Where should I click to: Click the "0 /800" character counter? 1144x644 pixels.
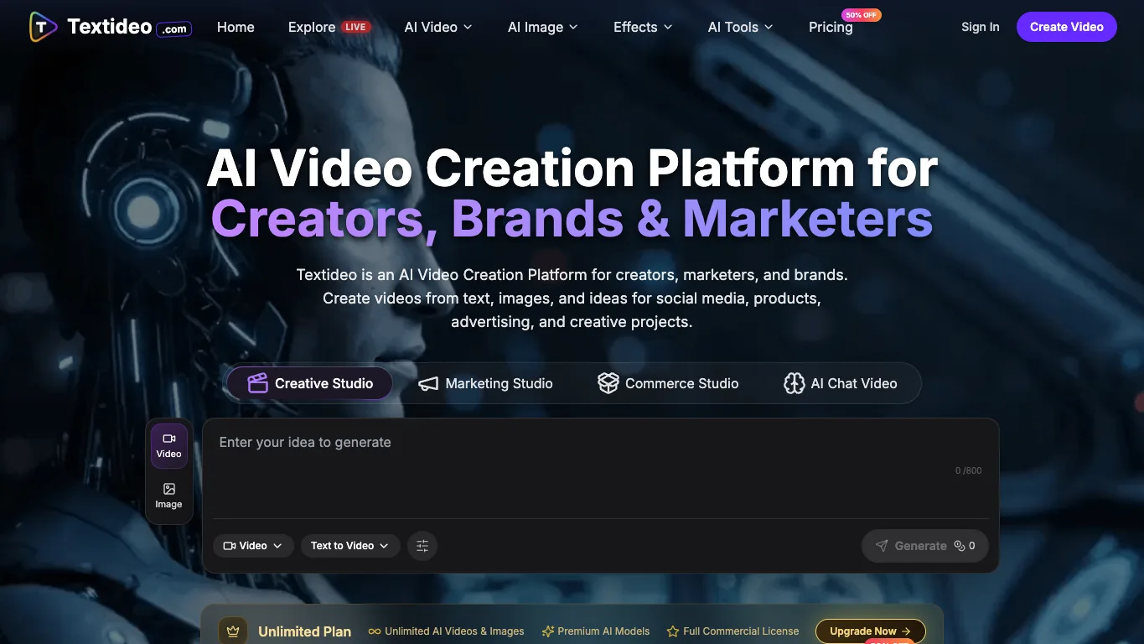pyautogui.click(x=969, y=470)
